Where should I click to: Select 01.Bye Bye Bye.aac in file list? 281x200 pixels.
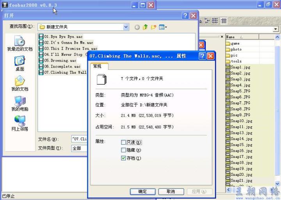click(x=63, y=37)
